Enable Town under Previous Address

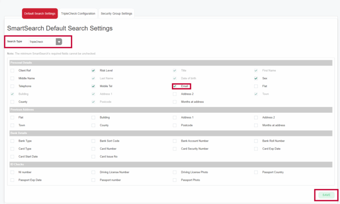coord(12,125)
